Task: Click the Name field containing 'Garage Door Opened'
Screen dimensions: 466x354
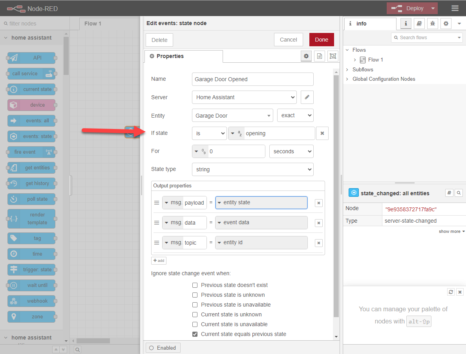Action: 252,79
